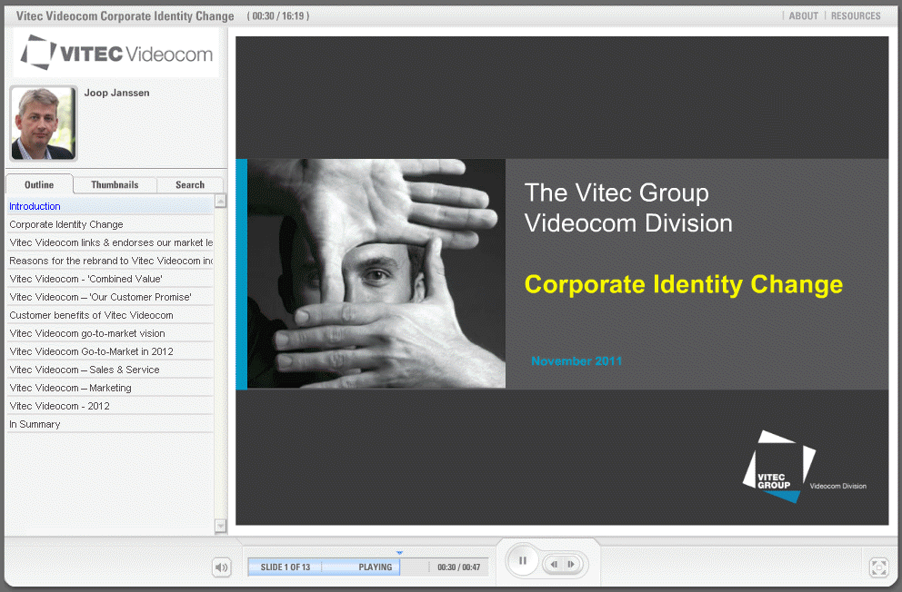Open the Search tab
The image size is (902, 592).
[190, 184]
